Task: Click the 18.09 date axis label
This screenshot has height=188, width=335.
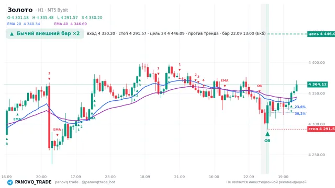Action: pos(145,177)
